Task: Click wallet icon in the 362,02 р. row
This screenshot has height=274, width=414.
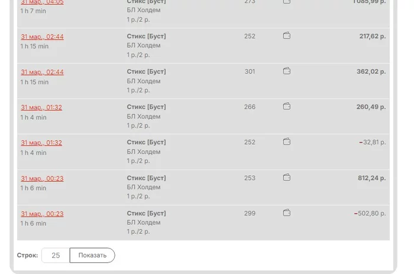Action: point(287,71)
